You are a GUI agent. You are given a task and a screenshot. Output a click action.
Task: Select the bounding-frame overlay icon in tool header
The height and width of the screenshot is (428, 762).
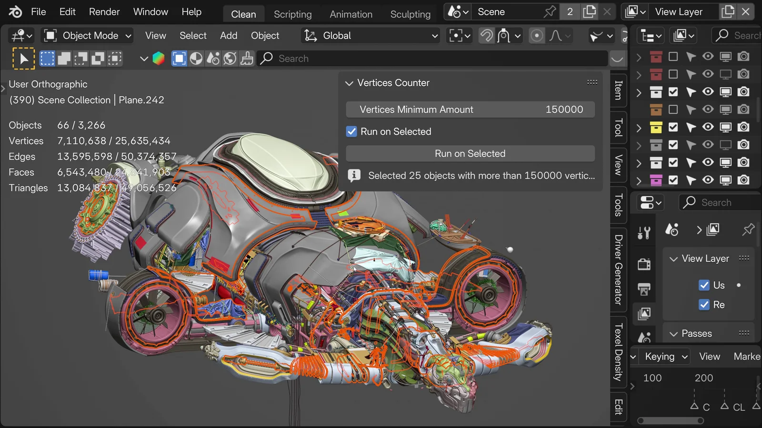coord(179,59)
